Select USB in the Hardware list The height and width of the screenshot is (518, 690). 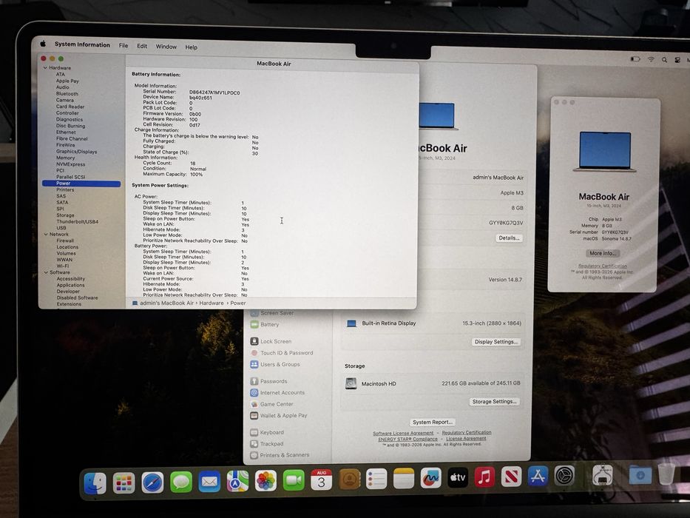pos(61,228)
